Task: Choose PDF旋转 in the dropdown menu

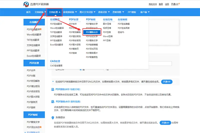Action: pos(73,53)
